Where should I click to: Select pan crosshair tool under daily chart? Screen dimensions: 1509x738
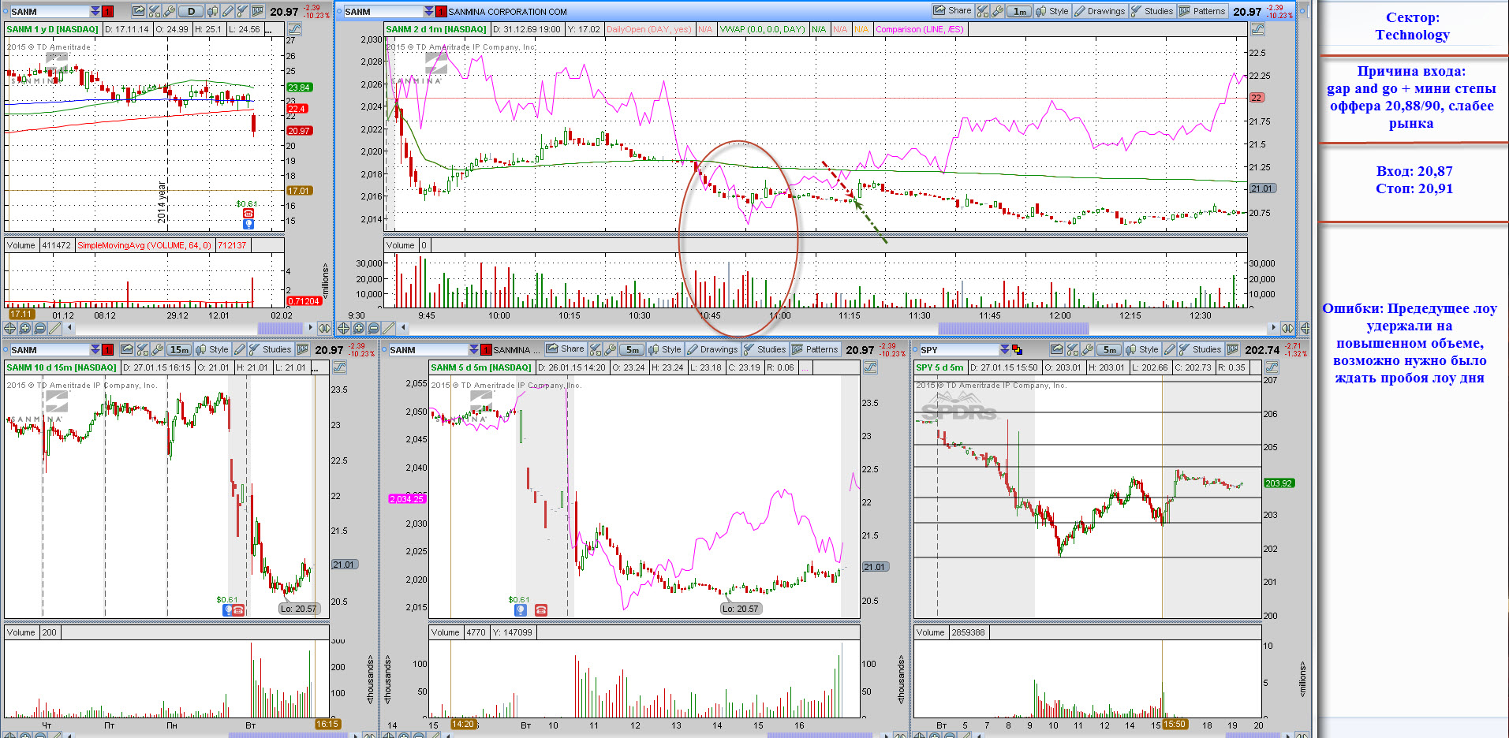tap(9, 328)
